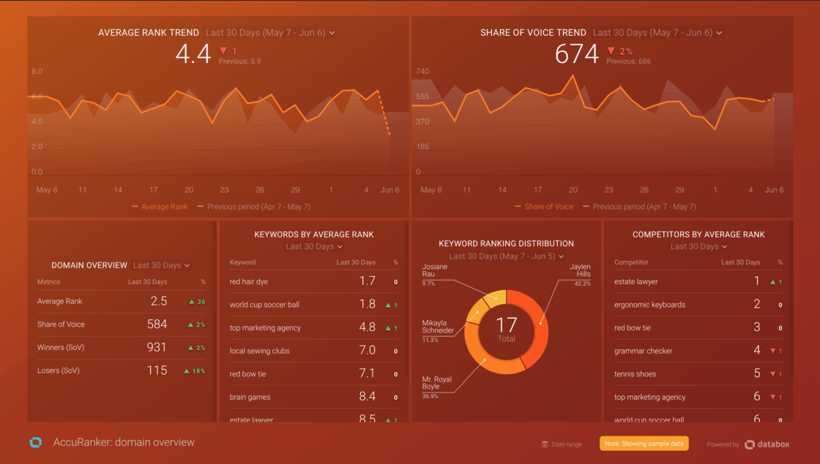Toggle the Share of Voice legend series
Viewport: 820px width, 464px height.
pyautogui.click(x=544, y=207)
